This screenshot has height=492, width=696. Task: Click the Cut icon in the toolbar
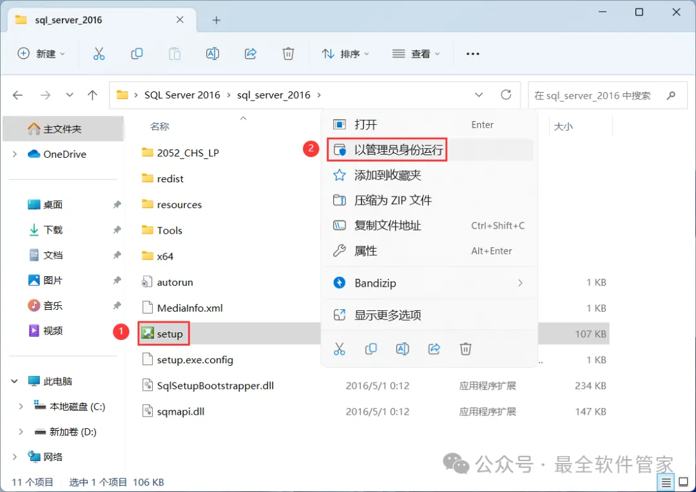99,53
